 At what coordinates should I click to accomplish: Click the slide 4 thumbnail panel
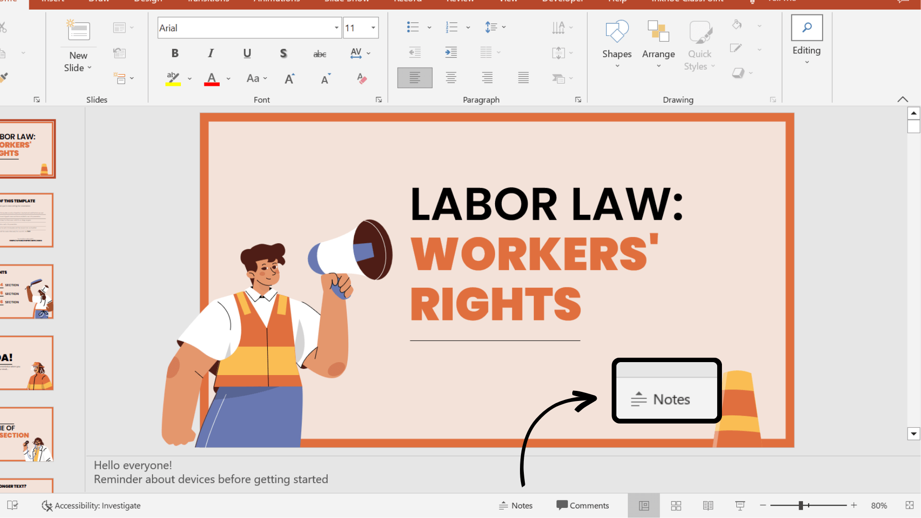28,365
